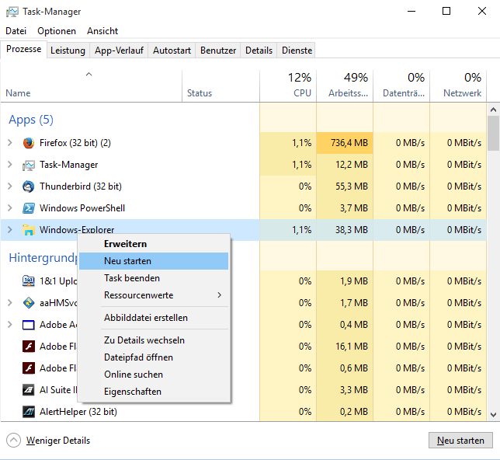Sort by the Status column header
Viewport: 500px width, 460px height.
click(x=220, y=86)
